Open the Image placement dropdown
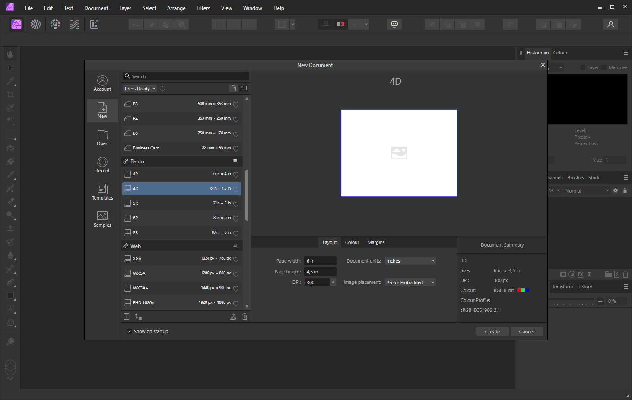 click(410, 283)
